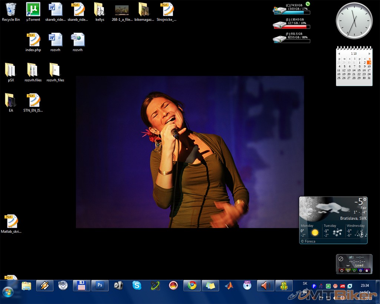
Task: Open Recycle Bin on the desktop
Action: coord(11,10)
